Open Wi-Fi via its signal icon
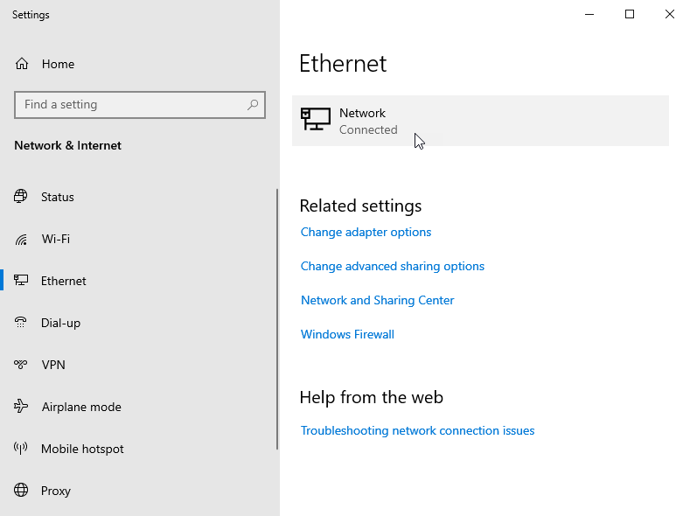690x516 pixels. (x=21, y=239)
